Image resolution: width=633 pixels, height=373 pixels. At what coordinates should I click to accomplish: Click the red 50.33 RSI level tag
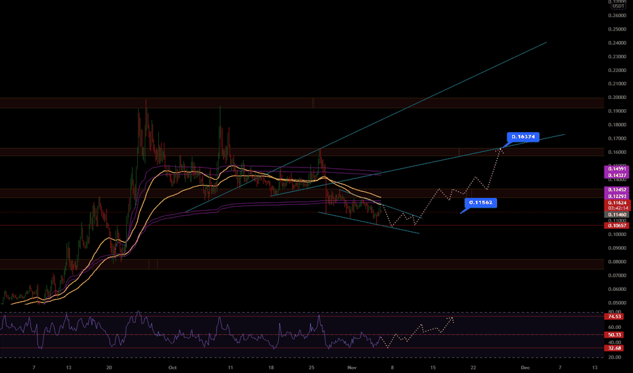tap(614, 335)
